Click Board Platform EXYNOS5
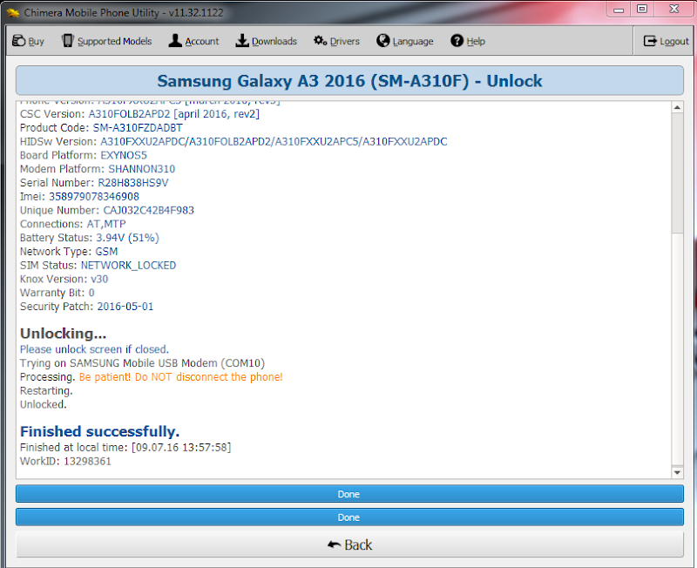The height and width of the screenshot is (568, 697). coord(84,155)
